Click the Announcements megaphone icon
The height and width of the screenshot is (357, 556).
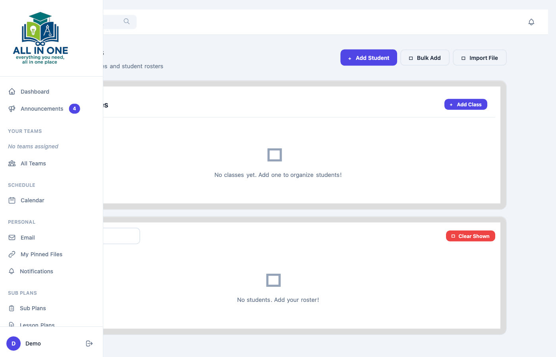click(12, 109)
